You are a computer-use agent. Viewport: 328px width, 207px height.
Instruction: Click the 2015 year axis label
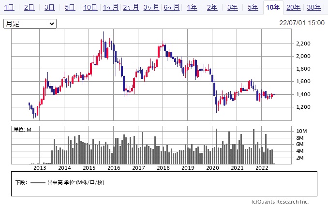point(89,168)
